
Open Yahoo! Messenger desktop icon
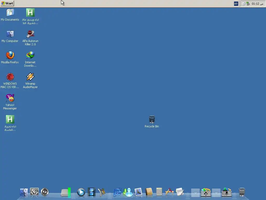tap(10, 98)
